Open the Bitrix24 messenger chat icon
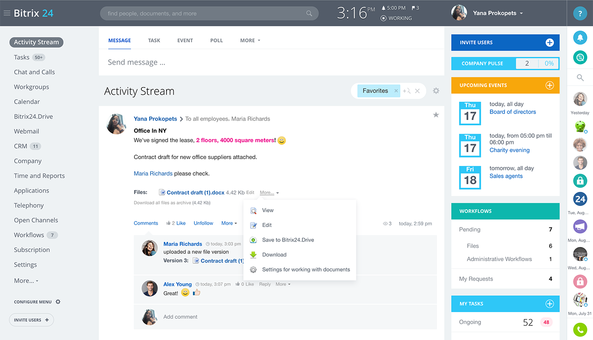 click(x=580, y=57)
